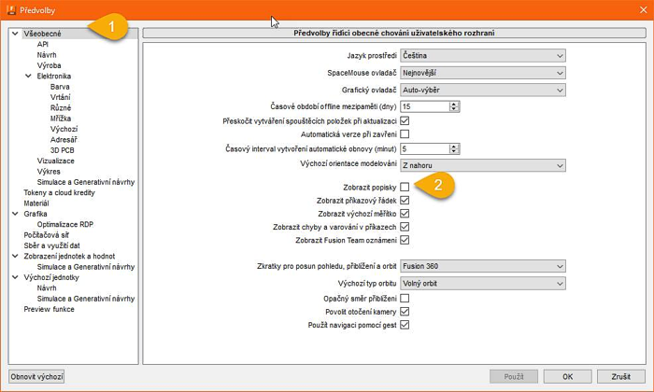Uncheck Zobrazit příkazový řádek checkbox
The width and height of the screenshot is (654, 392).
[x=405, y=200]
